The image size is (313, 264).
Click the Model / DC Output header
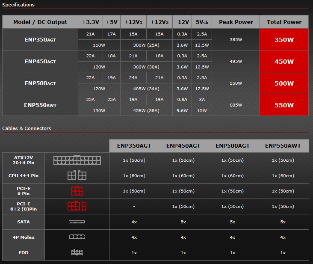[x=40, y=22]
